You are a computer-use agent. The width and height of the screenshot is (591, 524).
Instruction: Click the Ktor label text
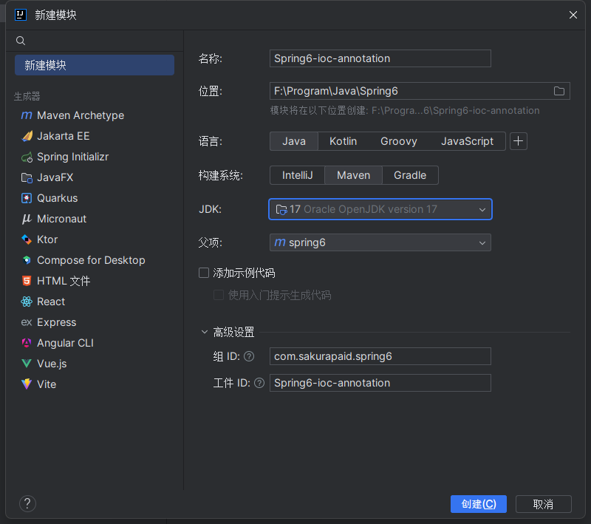pyautogui.click(x=47, y=239)
